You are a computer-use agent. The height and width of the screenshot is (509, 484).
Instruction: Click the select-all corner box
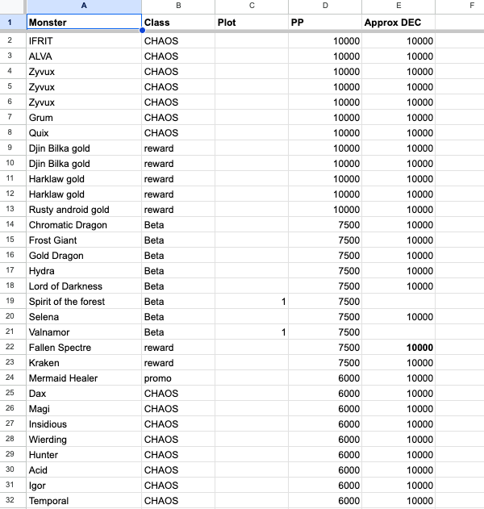tap(13, 6)
